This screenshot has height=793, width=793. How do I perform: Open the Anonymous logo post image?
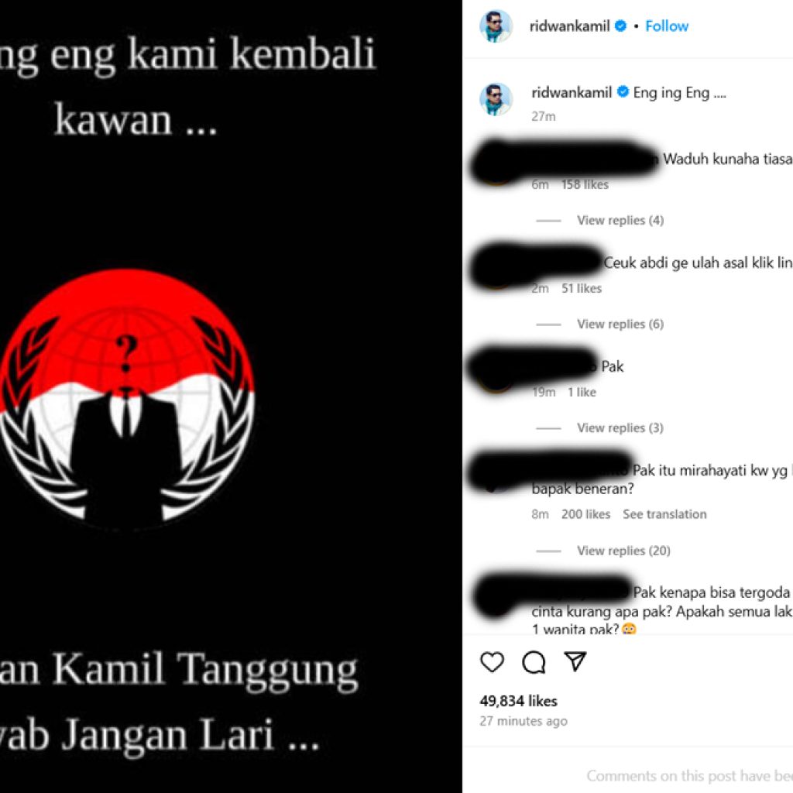[231, 396]
